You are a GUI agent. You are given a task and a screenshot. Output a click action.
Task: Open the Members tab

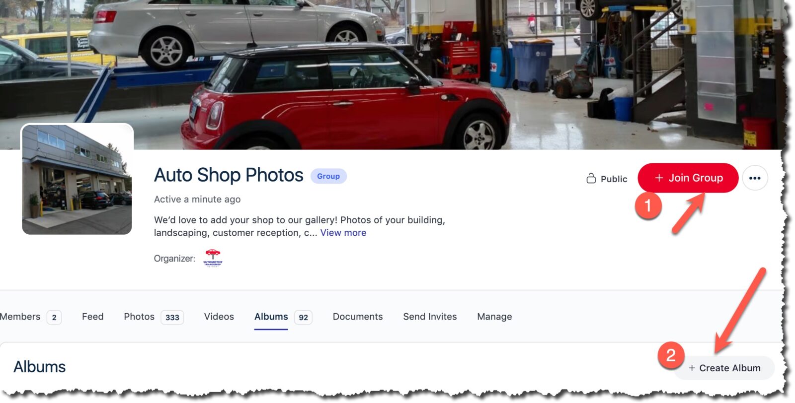coord(20,317)
